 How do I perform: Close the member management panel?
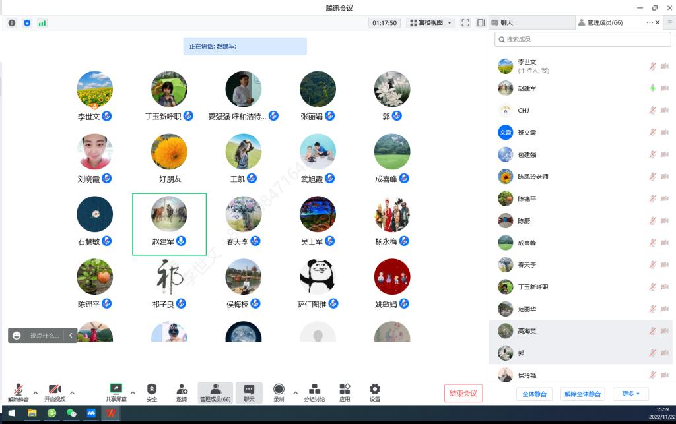[x=658, y=22]
